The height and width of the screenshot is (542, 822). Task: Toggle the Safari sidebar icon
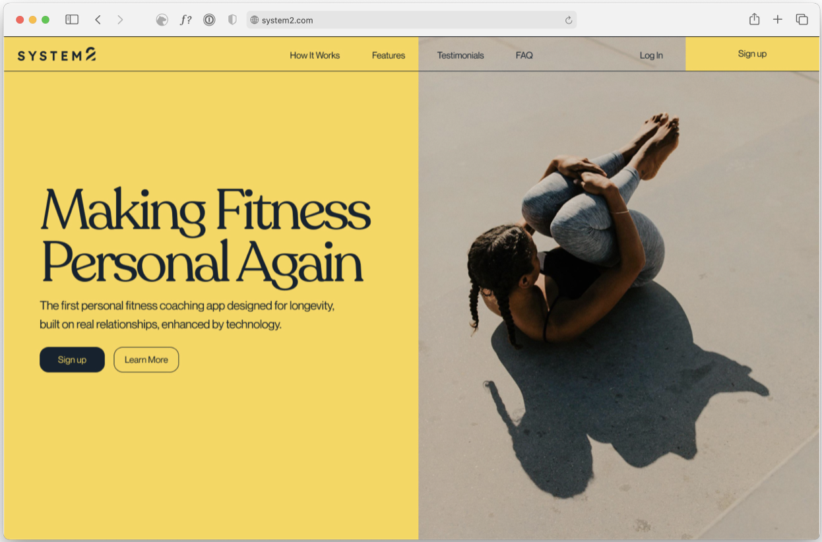[x=72, y=20]
